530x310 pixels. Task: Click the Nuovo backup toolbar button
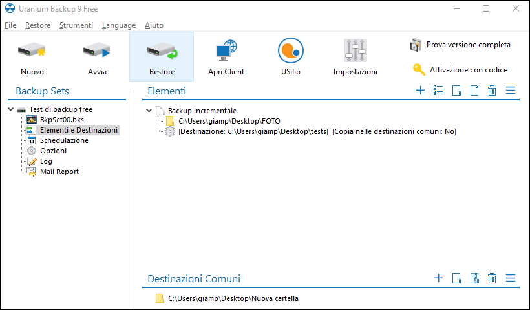coord(32,57)
